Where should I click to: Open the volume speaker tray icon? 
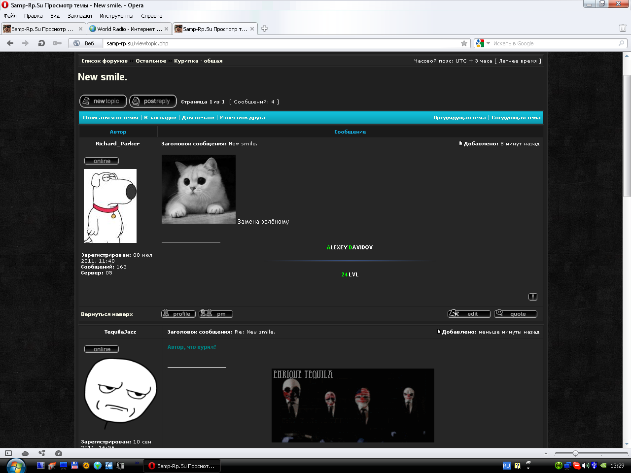coord(586,466)
